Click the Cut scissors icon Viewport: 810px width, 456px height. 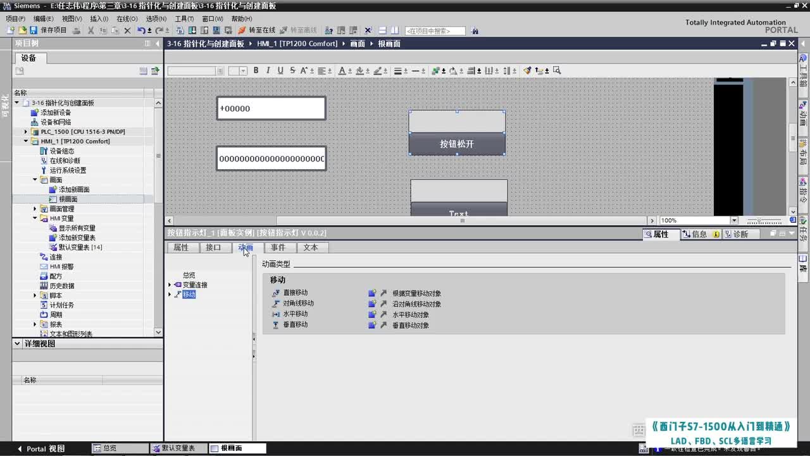91,30
